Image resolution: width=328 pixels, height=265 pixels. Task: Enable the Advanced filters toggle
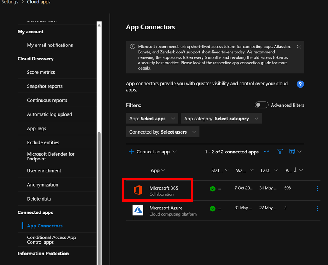[262, 105]
